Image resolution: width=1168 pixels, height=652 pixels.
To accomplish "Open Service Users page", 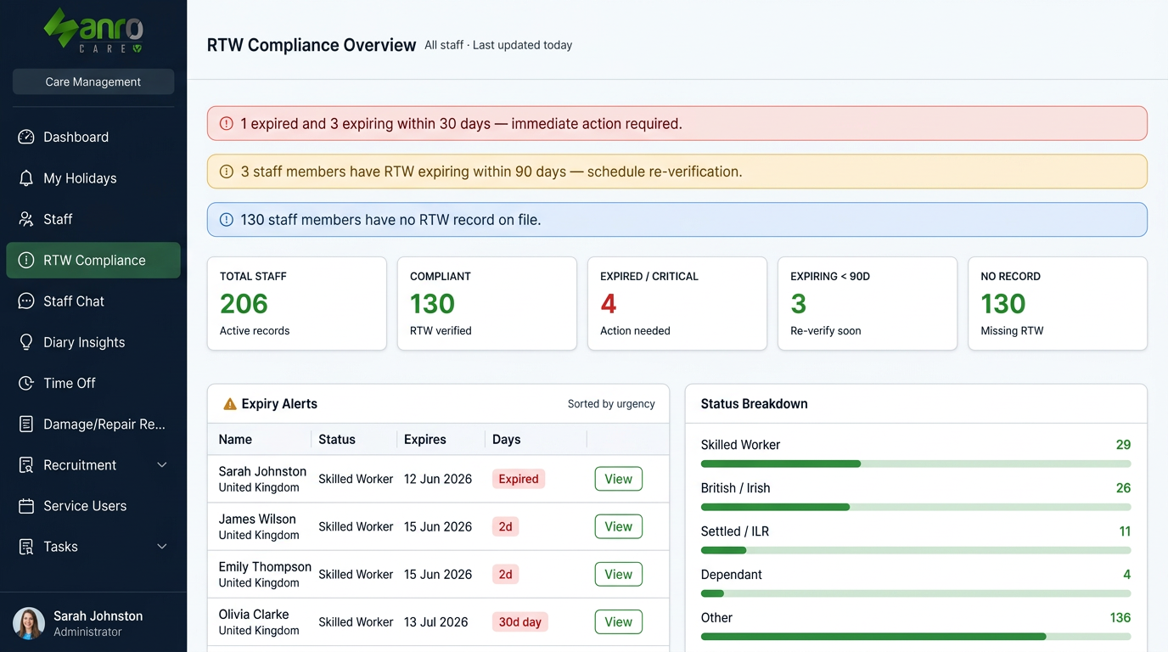I will (x=93, y=506).
